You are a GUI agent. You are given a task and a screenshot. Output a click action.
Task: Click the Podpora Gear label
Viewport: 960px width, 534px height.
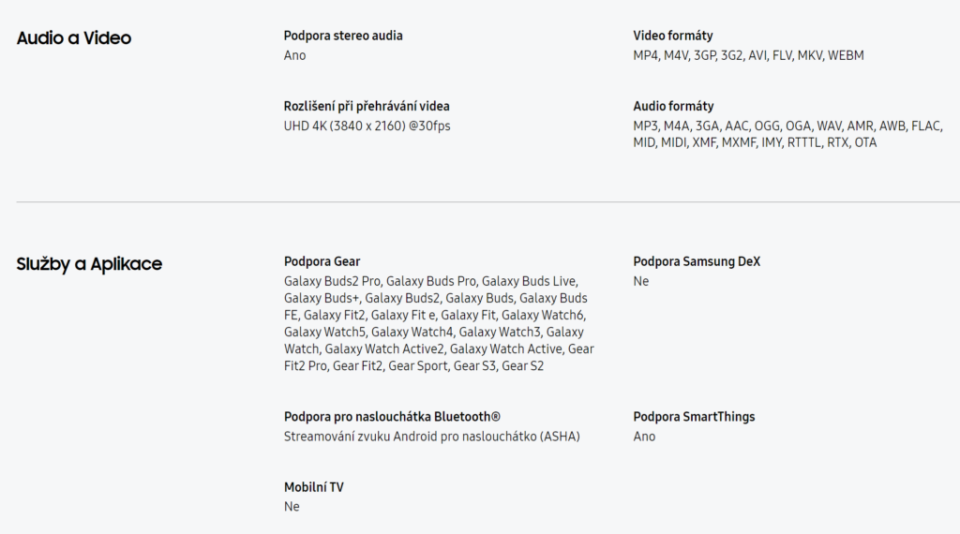pyautogui.click(x=322, y=261)
